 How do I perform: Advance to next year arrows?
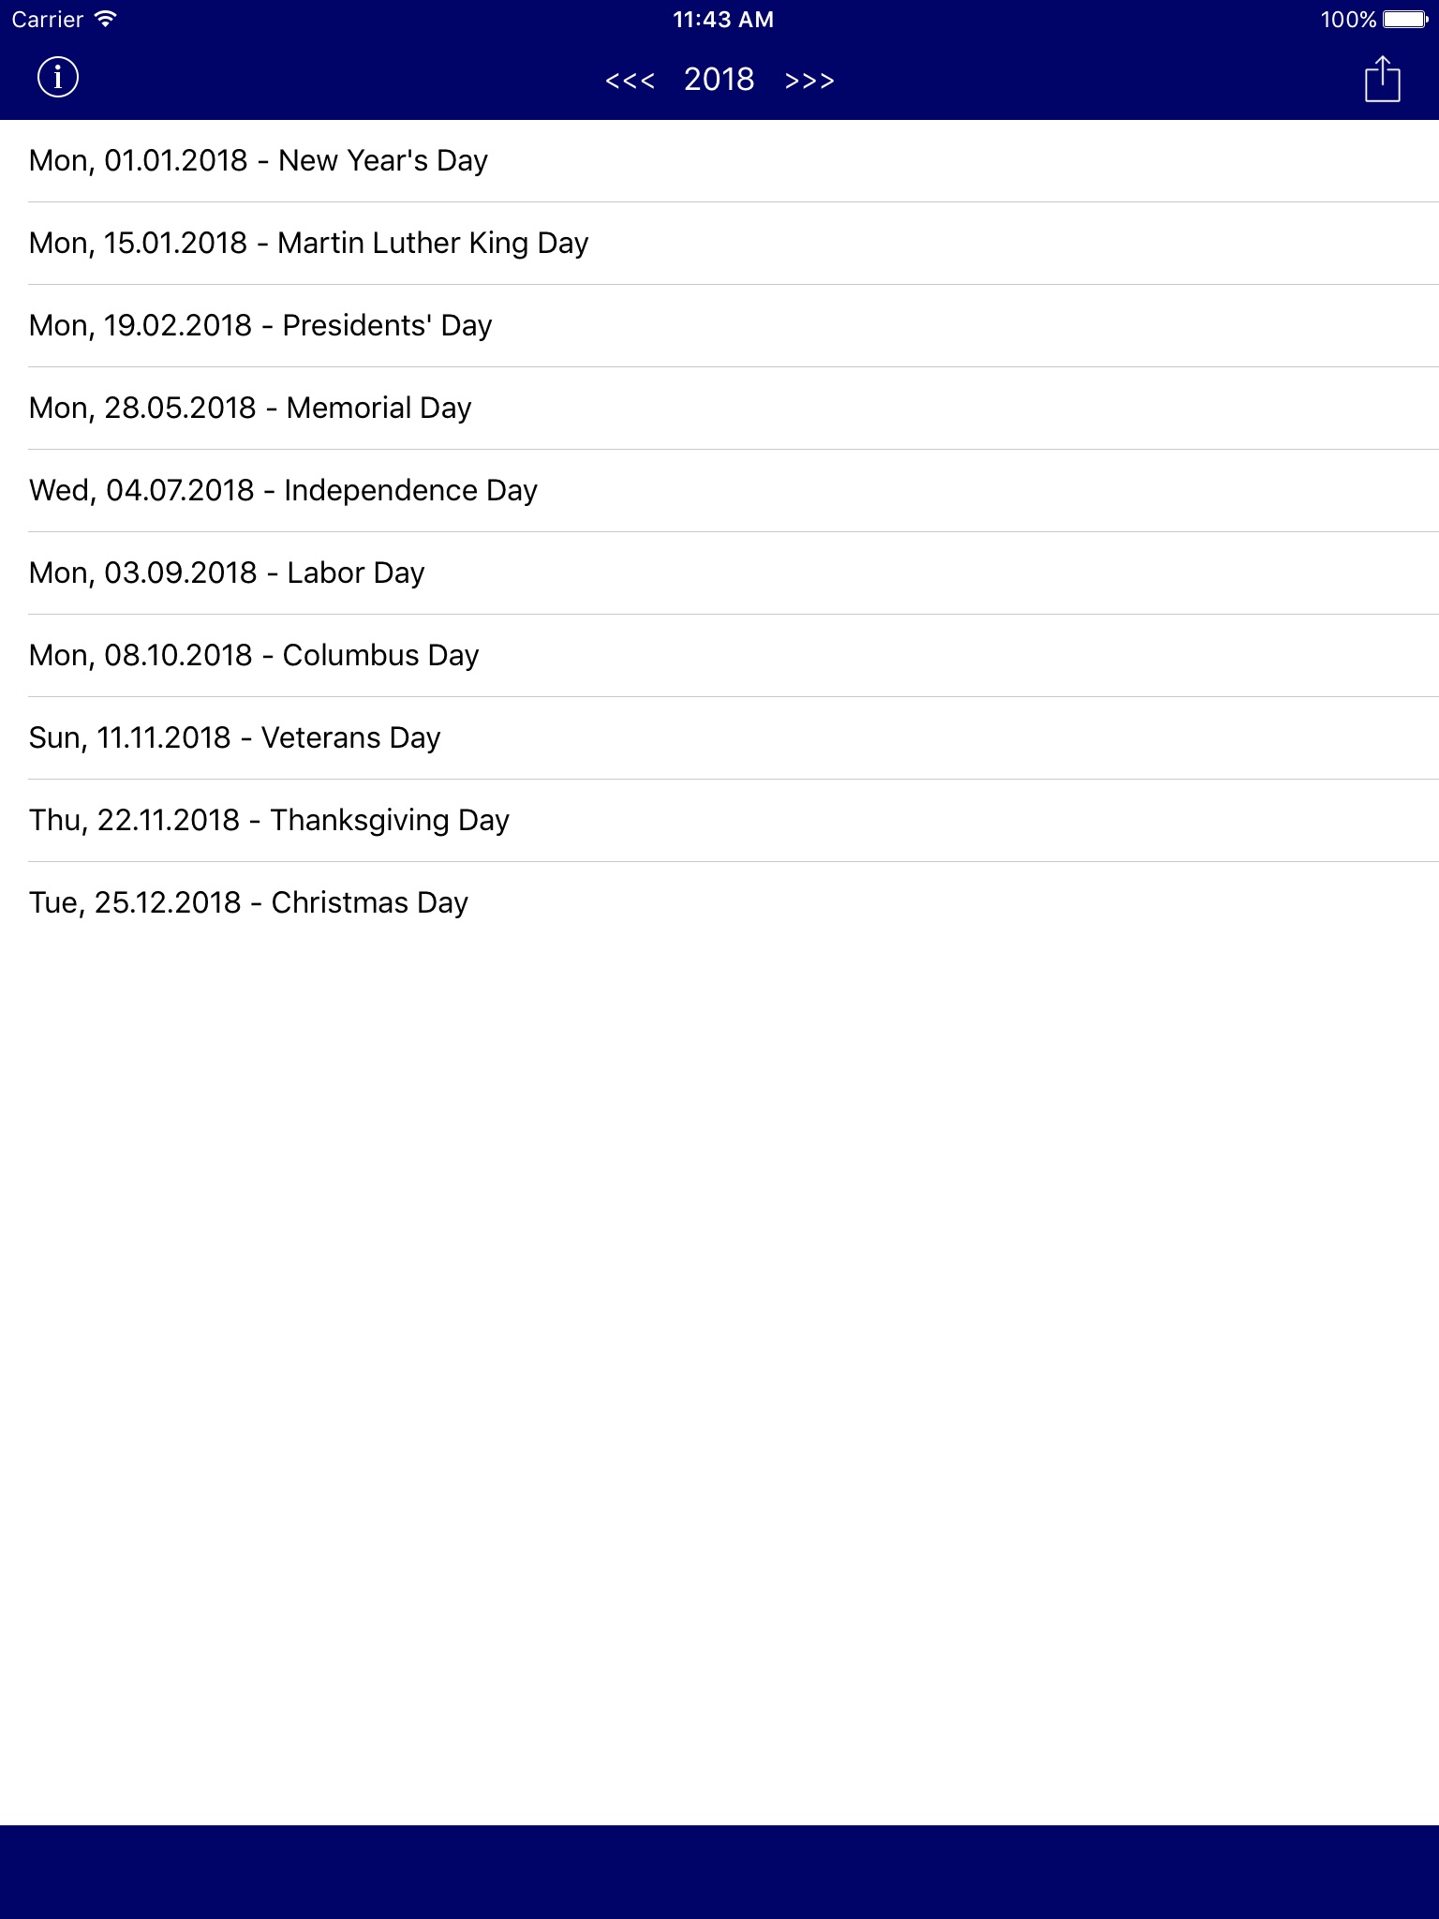click(809, 81)
